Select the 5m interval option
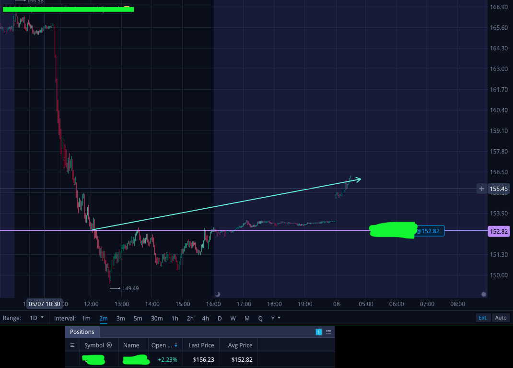This screenshot has width=513, height=368. click(138, 318)
